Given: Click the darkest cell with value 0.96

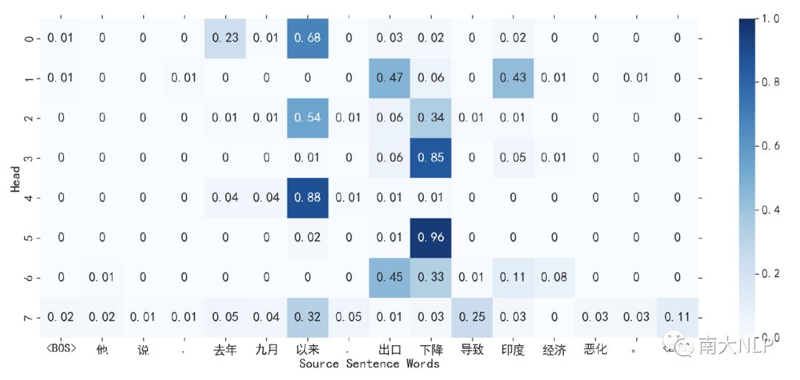Looking at the screenshot, I should [430, 237].
